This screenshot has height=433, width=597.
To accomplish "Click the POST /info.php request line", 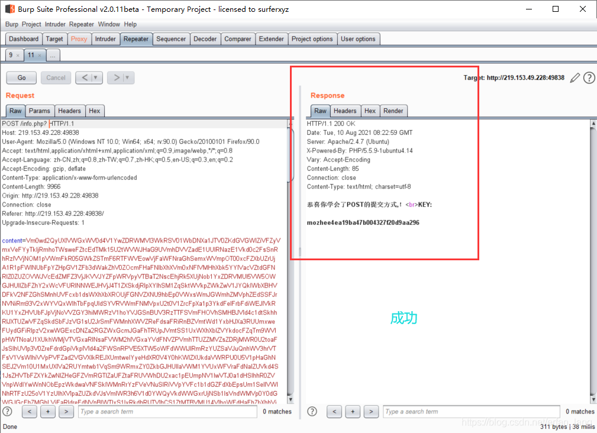I will coord(38,124).
